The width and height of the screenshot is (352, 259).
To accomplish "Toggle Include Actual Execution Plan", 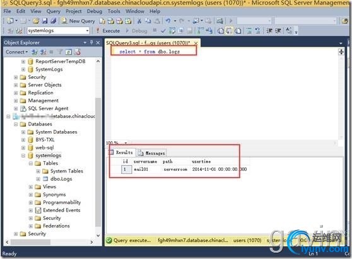I will 200,31.
